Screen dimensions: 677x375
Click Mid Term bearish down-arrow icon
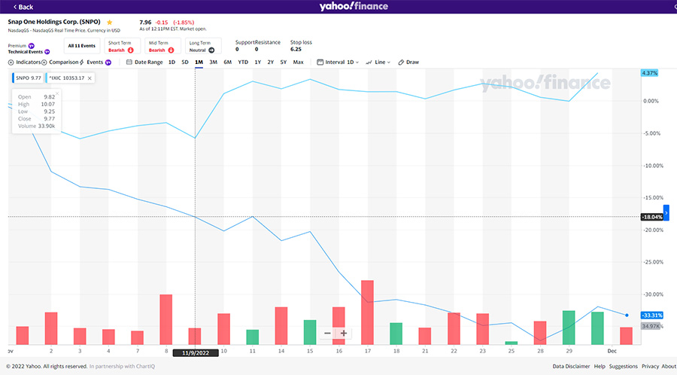pyautogui.click(x=171, y=50)
